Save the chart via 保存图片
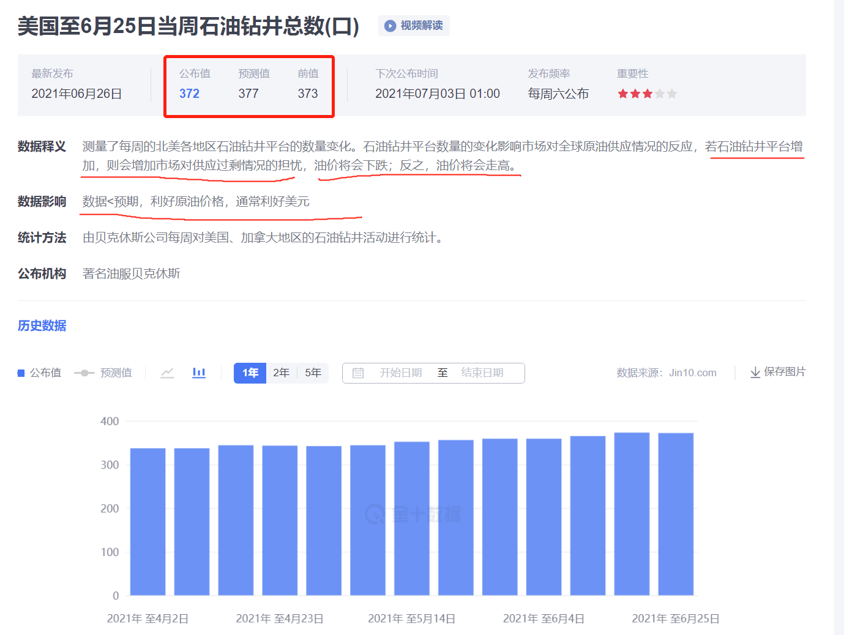This screenshot has width=844, height=635. (778, 372)
